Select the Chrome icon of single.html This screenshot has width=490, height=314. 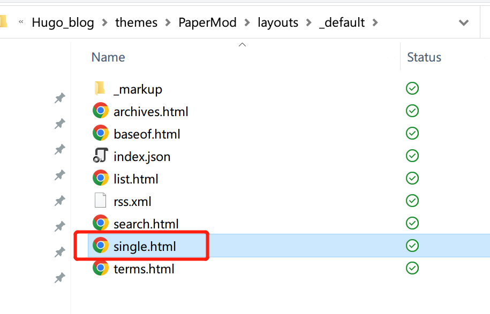tap(101, 246)
